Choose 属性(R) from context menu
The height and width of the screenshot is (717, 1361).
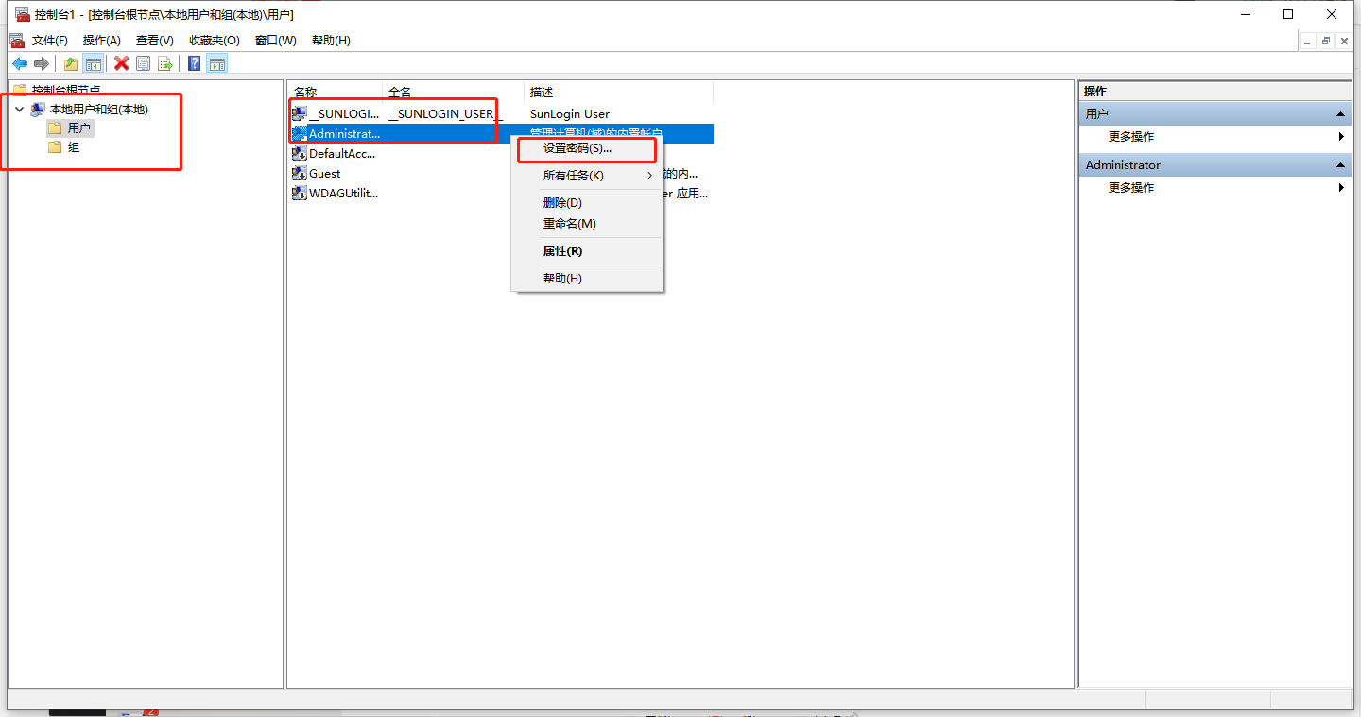coord(587,251)
